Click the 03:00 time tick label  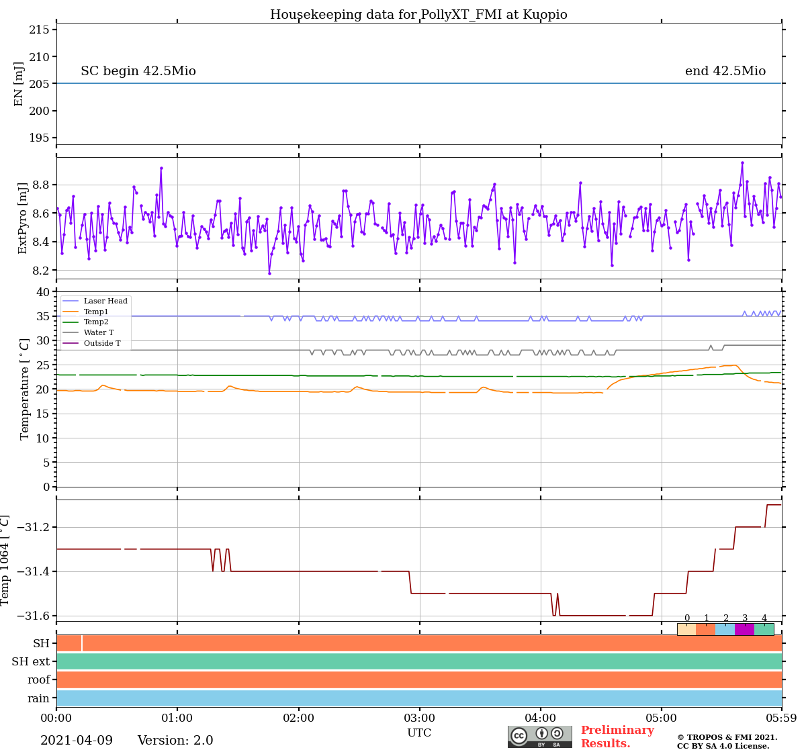click(419, 718)
